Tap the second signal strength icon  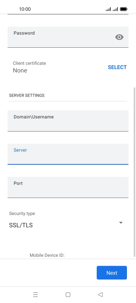coord(115,9)
